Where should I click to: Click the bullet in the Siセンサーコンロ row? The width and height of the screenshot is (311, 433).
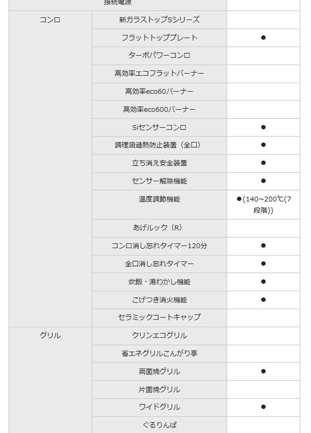click(x=263, y=127)
